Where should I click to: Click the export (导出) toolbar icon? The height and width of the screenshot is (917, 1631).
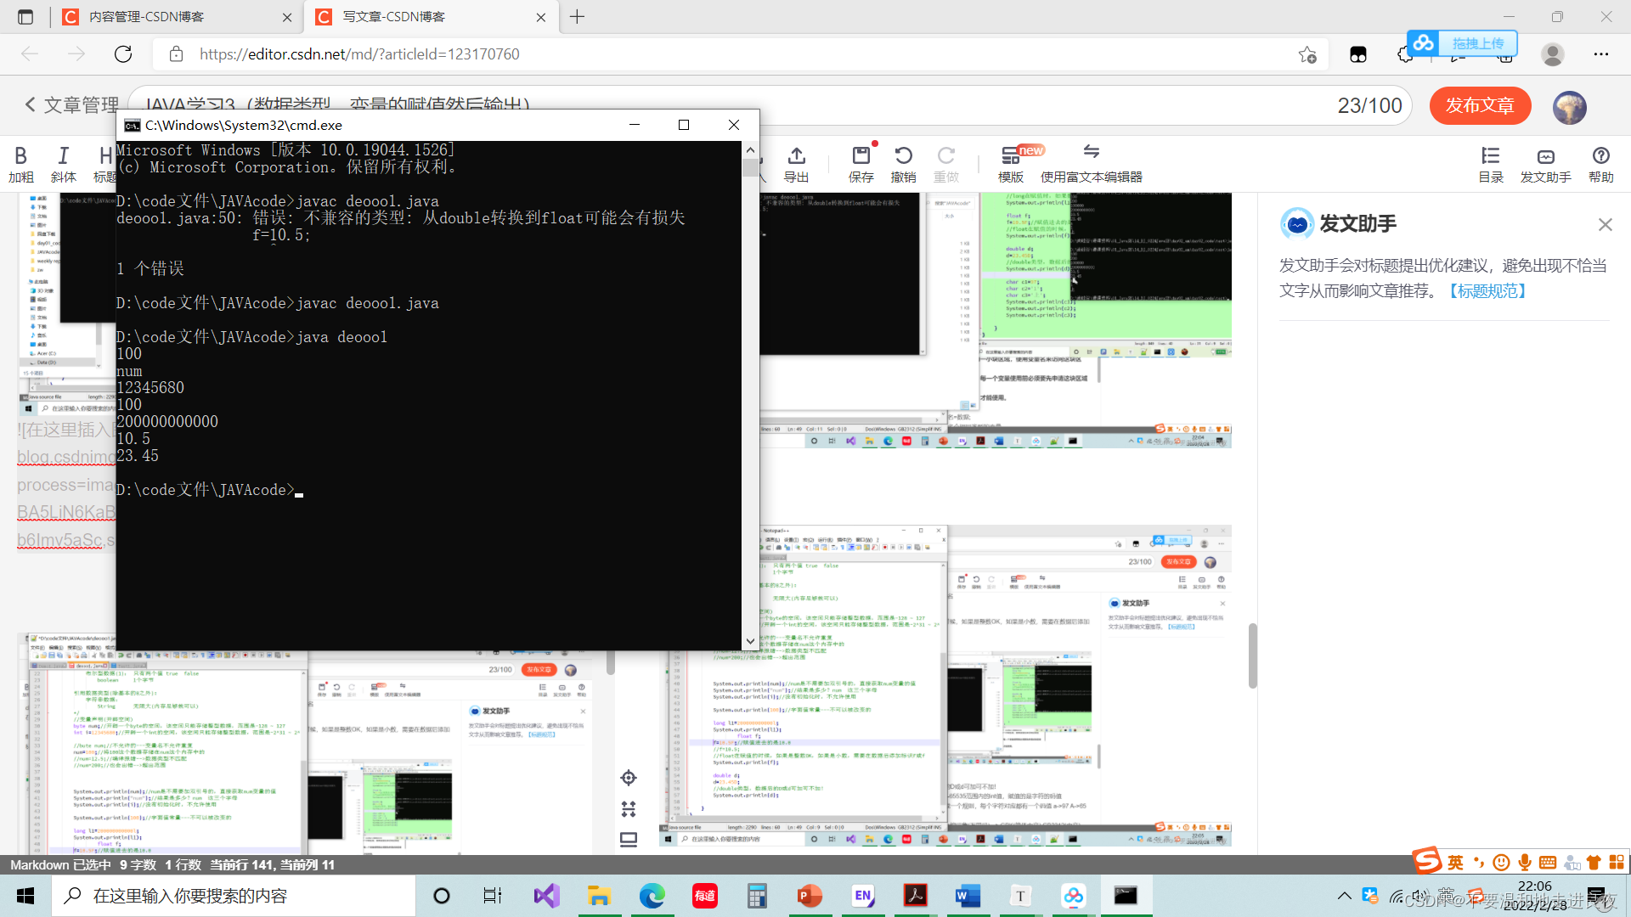pos(796,164)
